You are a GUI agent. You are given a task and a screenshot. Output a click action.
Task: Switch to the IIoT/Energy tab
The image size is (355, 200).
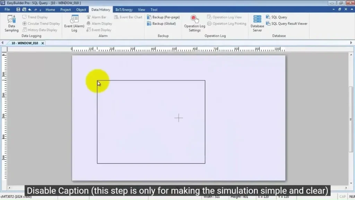124,10
